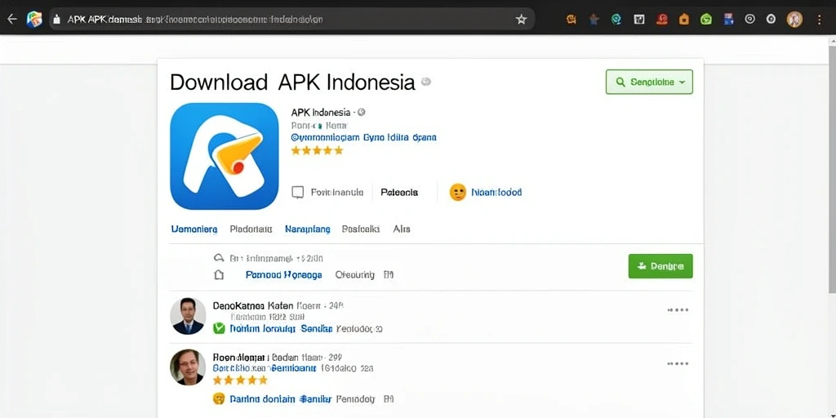The image size is (836, 418).
Task: Click the emoji icon beside Parinu doniain
Action: 218,398
